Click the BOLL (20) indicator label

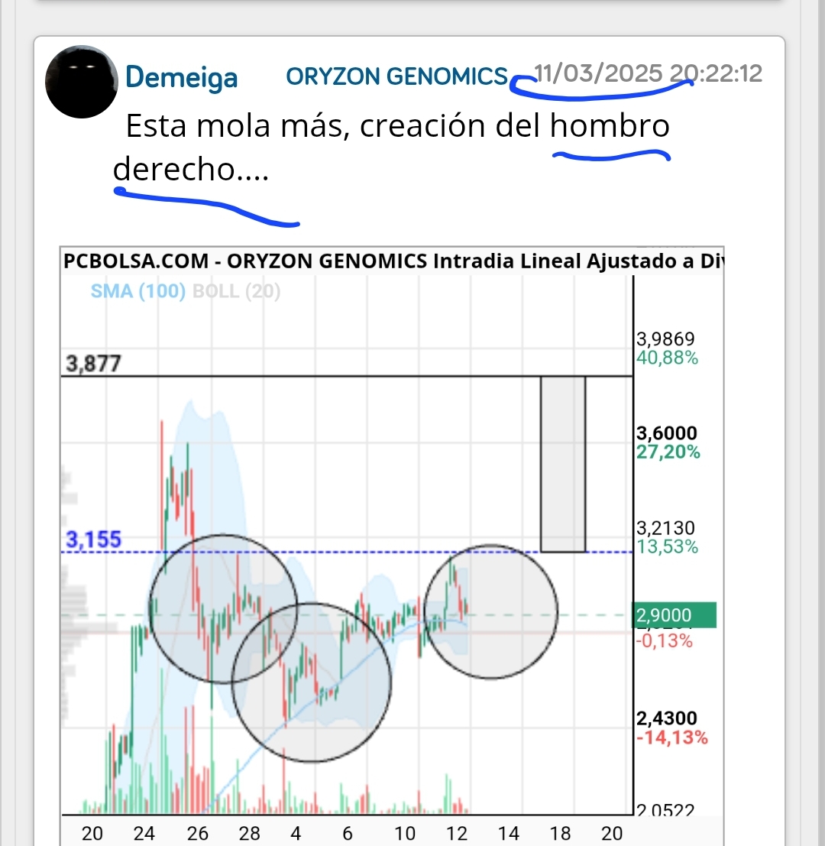236,291
